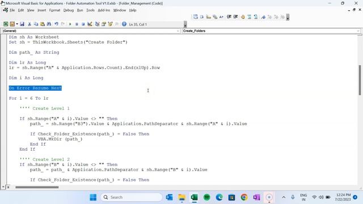Toggle Bookmark with the flag icon

[x=263, y=17]
